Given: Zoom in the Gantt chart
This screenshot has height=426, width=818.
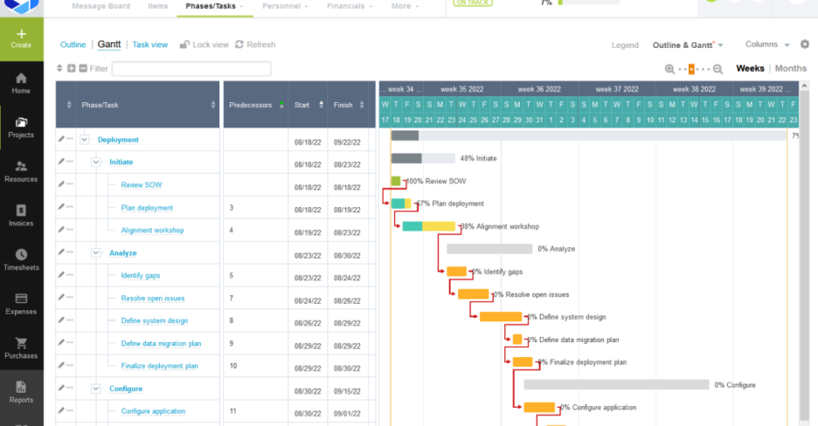Looking at the screenshot, I should [x=669, y=69].
